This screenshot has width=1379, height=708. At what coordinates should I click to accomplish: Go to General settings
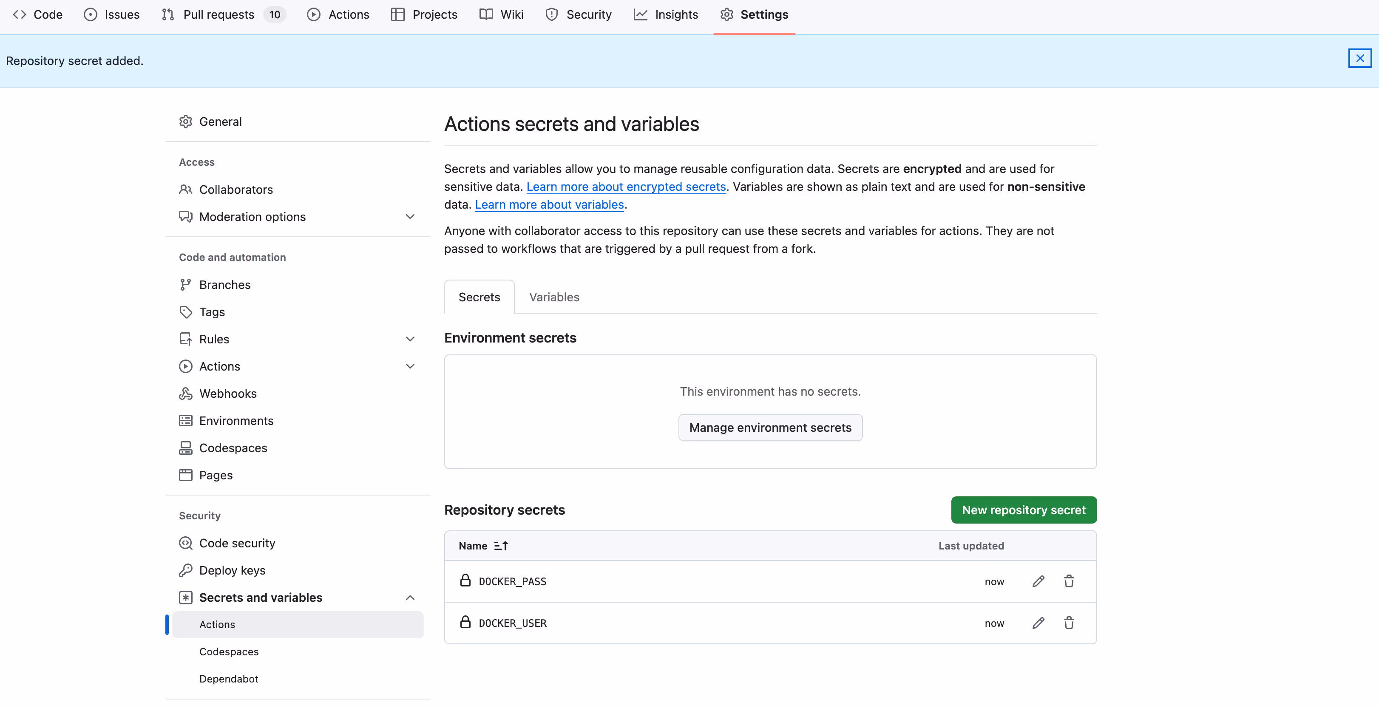[298, 122]
